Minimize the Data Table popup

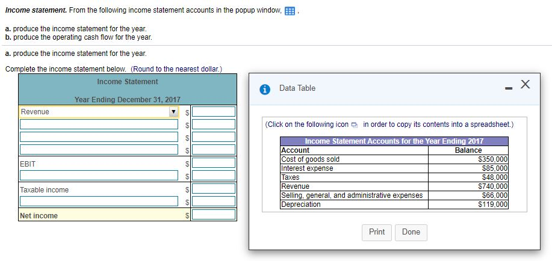coord(508,89)
